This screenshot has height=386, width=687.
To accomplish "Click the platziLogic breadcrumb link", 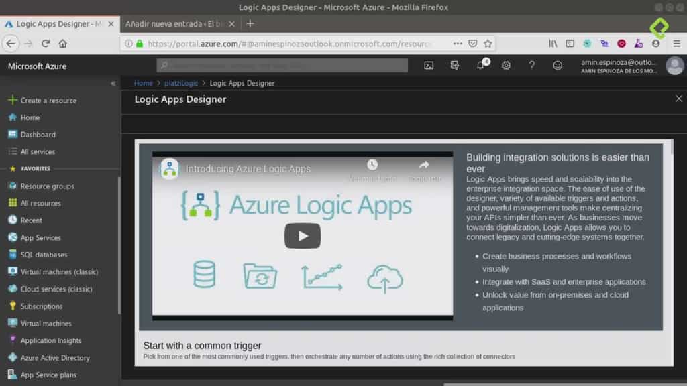I will tap(181, 83).
